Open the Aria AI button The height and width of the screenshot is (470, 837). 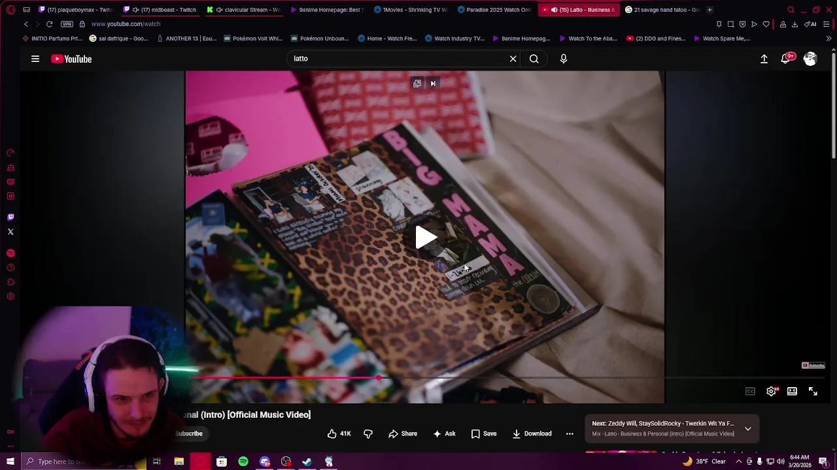pos(810,24)
